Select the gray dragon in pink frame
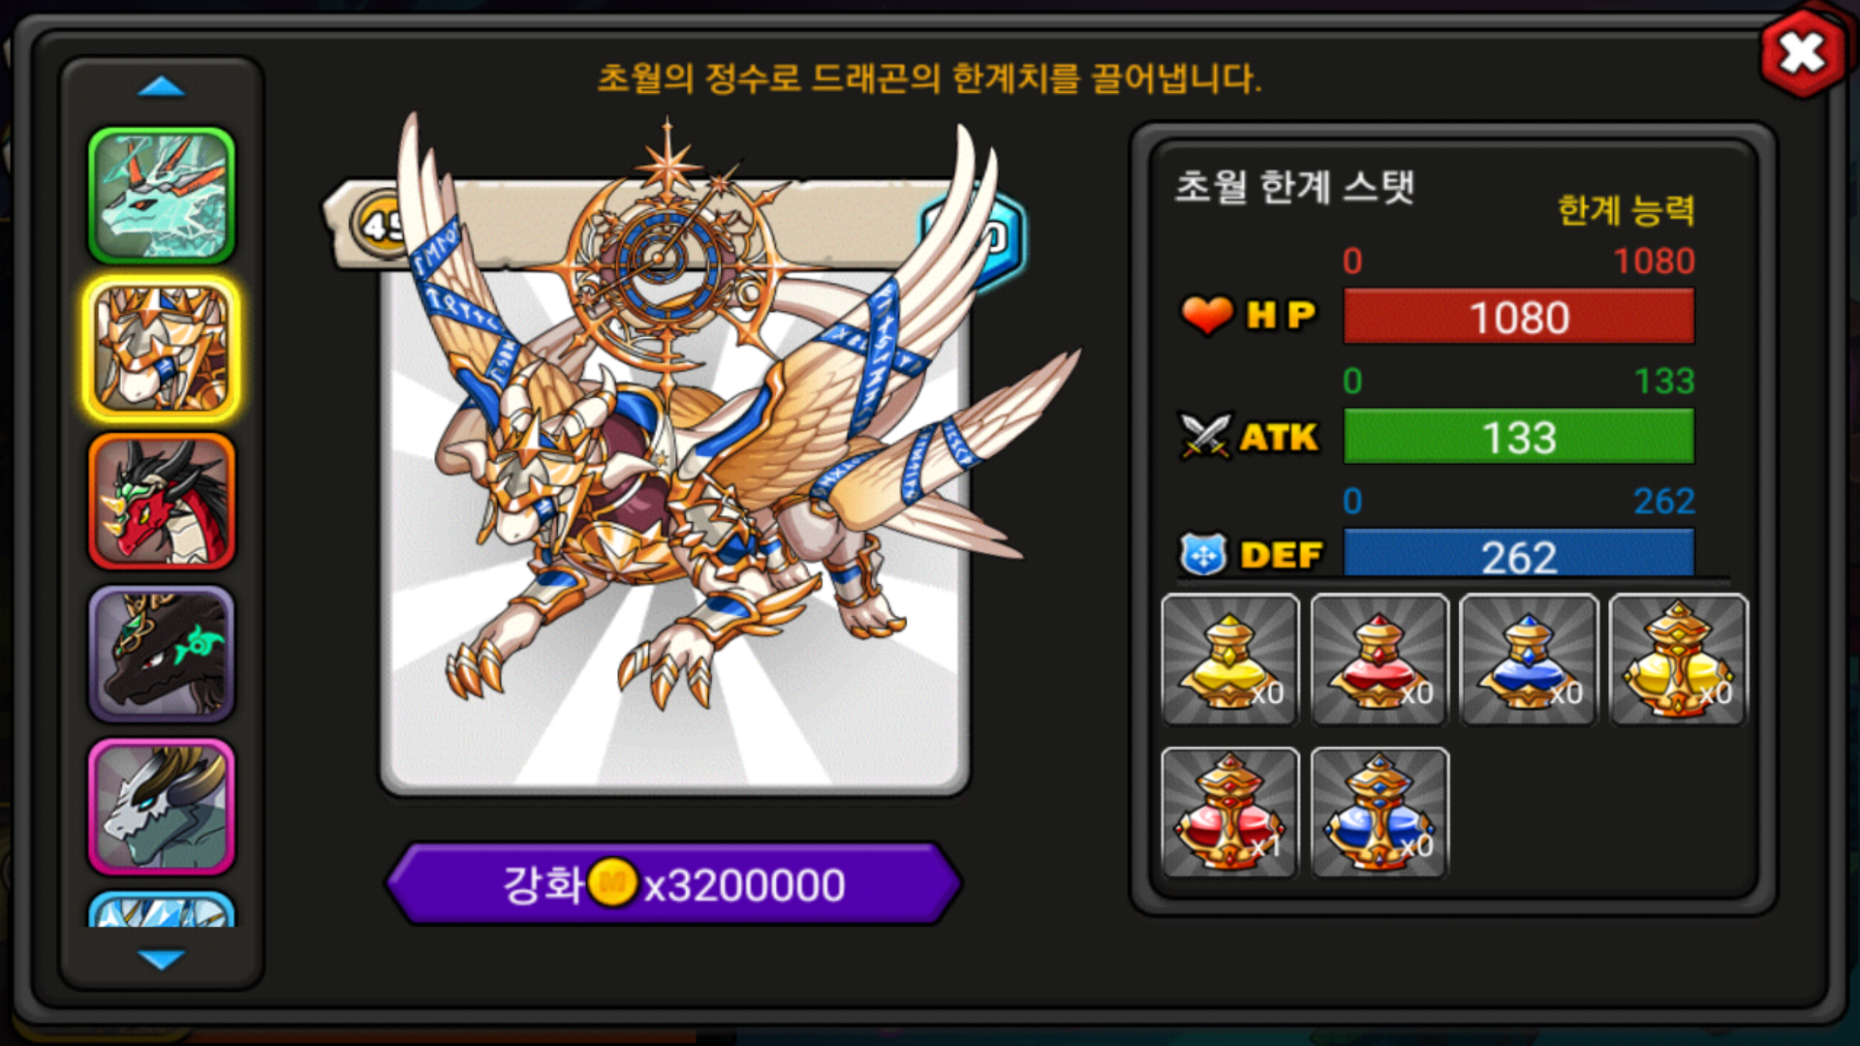This screenshot has height=1046, width=1860. (162, 807)
